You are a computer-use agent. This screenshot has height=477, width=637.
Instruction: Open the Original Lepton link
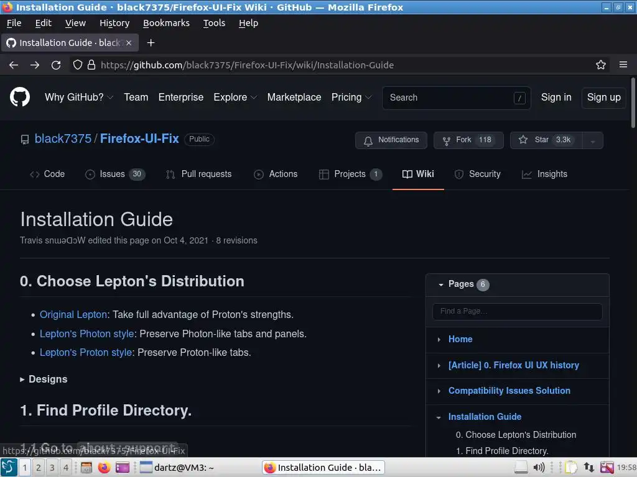tap(73, 315)
